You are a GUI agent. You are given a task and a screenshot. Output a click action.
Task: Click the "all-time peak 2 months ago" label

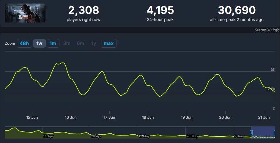(x=237, y=20)
